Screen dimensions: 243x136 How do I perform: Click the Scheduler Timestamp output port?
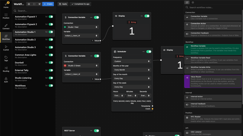pyautogui.click(x=152, y=106)
